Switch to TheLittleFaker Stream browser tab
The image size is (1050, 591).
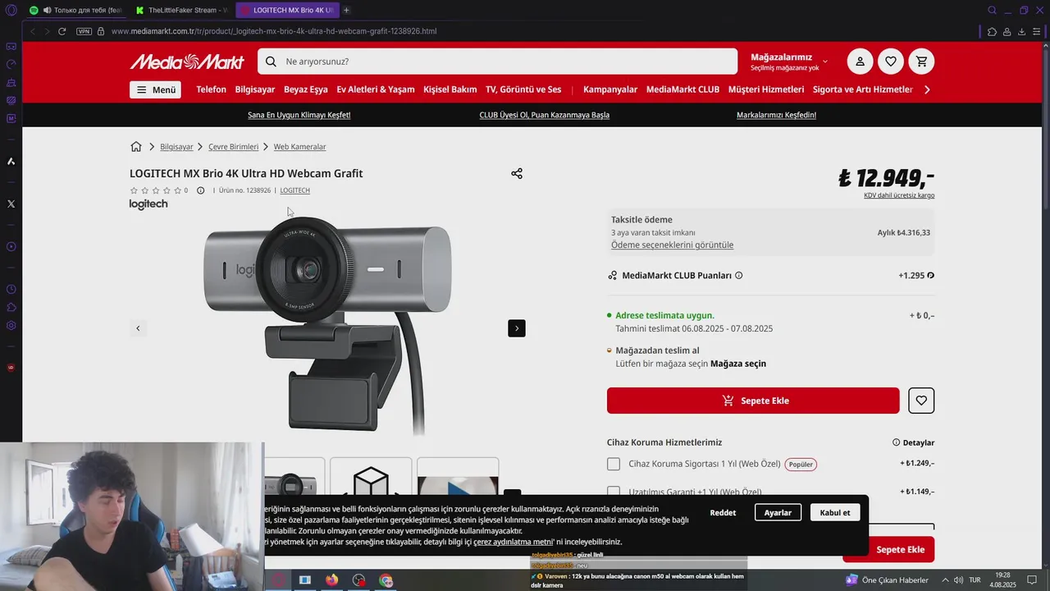pyautogui.click(x=180, y=10)
